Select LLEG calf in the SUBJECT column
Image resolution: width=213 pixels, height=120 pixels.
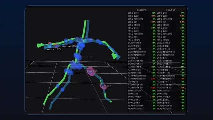click(x=171, y=22)
